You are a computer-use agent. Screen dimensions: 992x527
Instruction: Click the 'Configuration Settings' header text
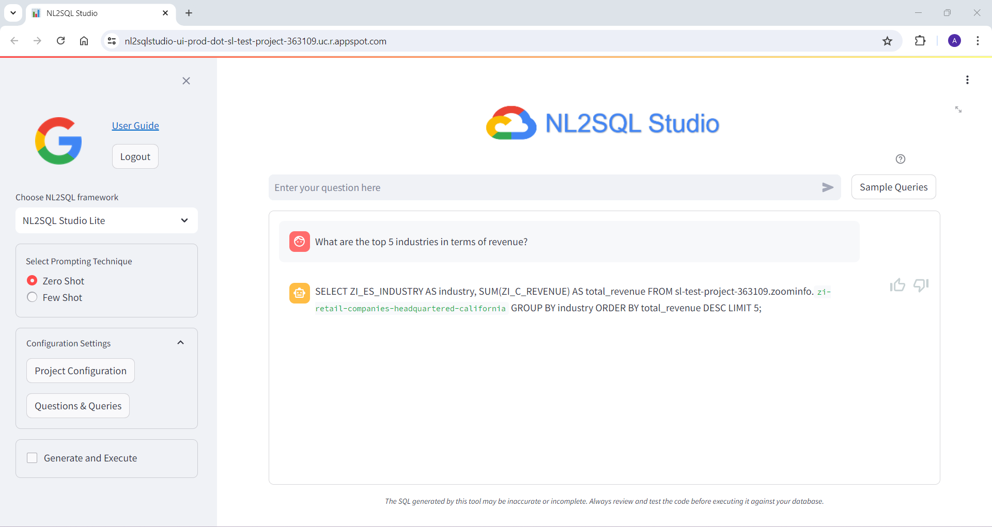68,343
